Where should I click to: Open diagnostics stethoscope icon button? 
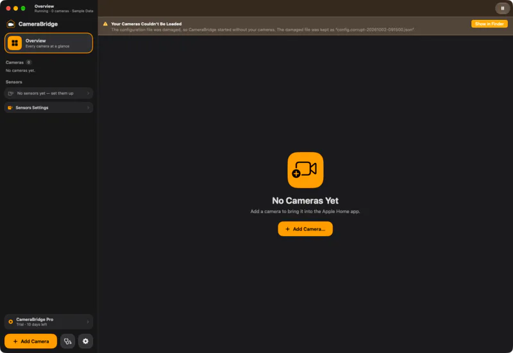click(68, 341)
